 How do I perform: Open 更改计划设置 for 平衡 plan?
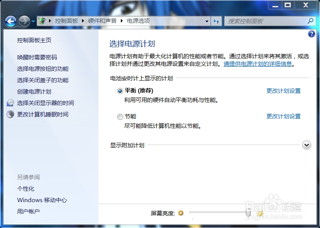point(283,91)
